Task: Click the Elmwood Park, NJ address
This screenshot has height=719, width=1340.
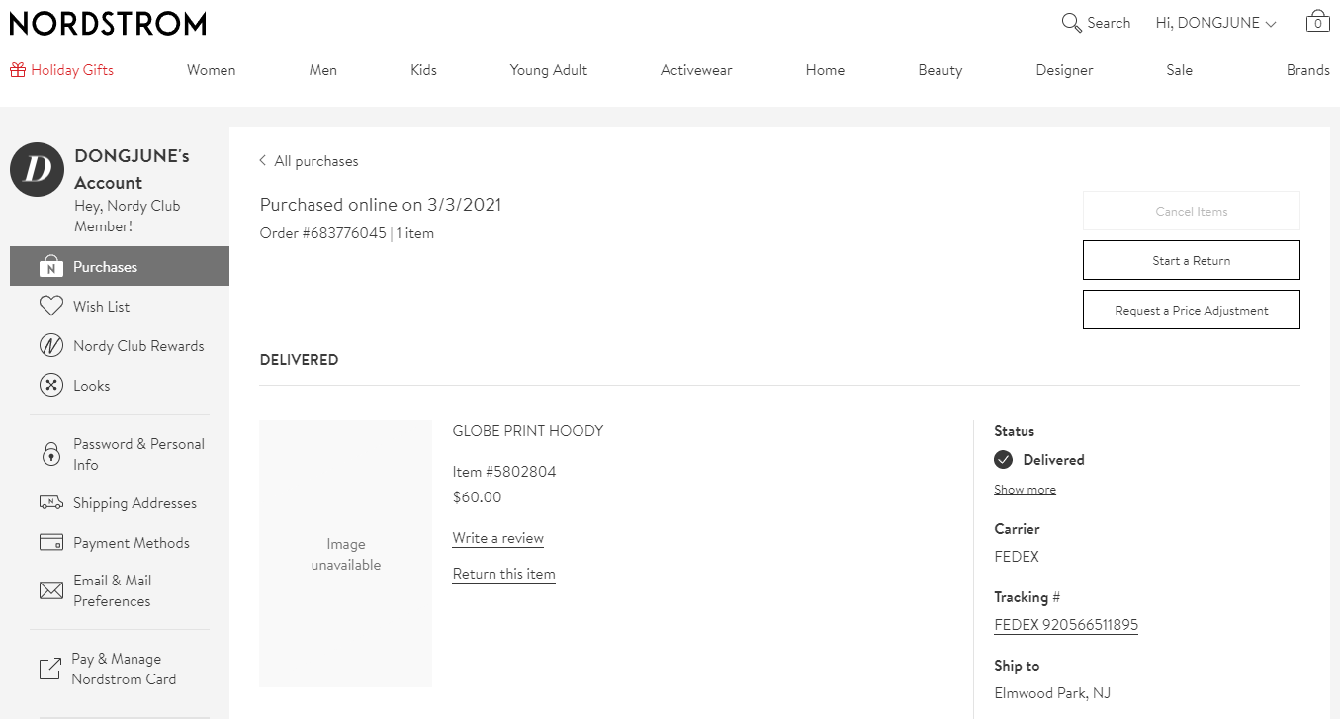Action: [x=1052, y=693]
